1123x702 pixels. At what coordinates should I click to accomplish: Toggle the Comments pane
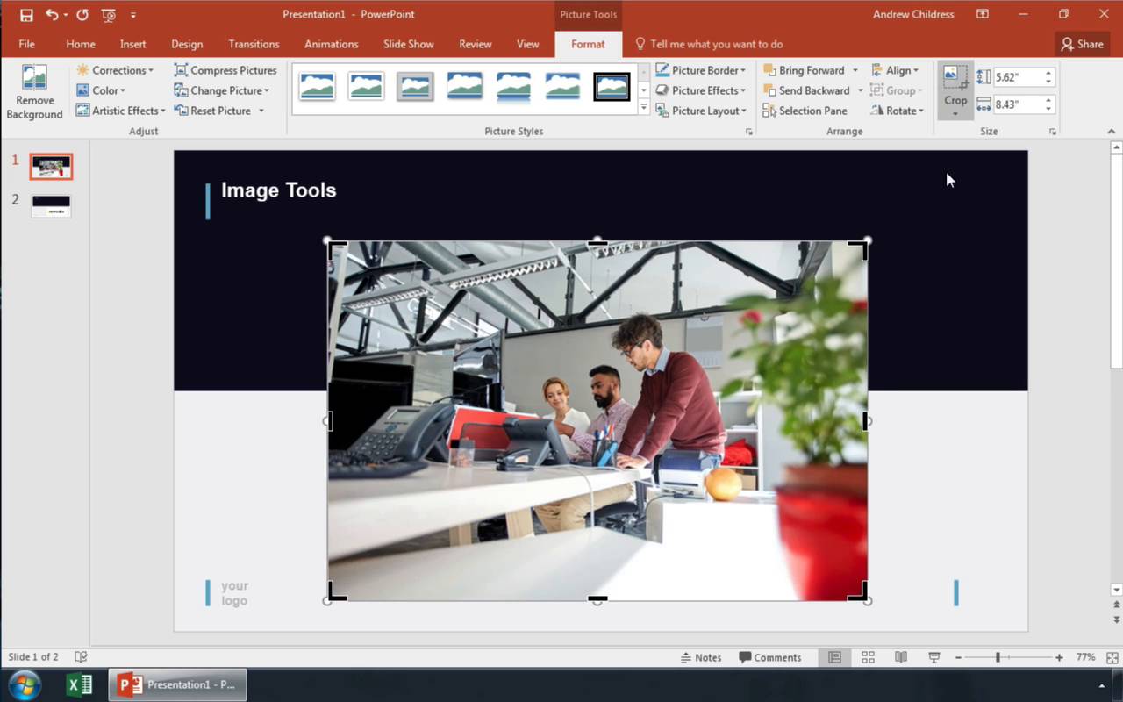pyautogui.click(x=771, y=656)
